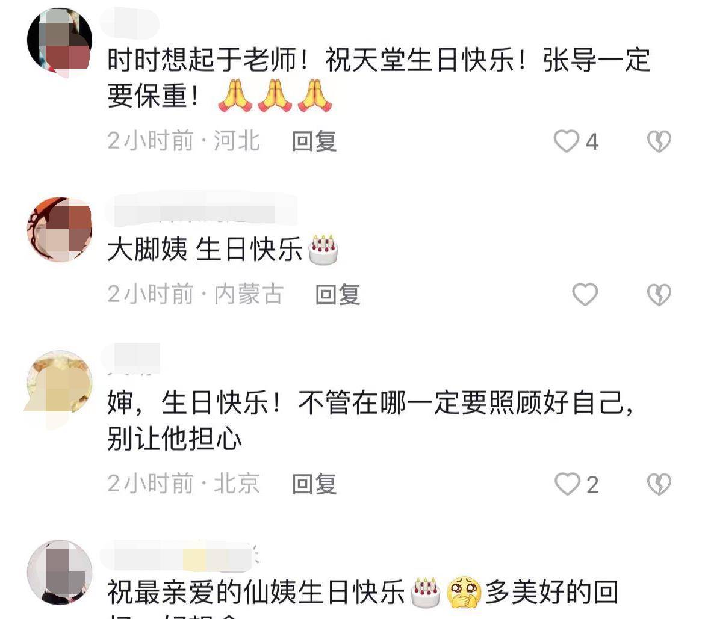702x619 pixels.
Task: Reply to the 河北 comment
Action: pos(314,141)
